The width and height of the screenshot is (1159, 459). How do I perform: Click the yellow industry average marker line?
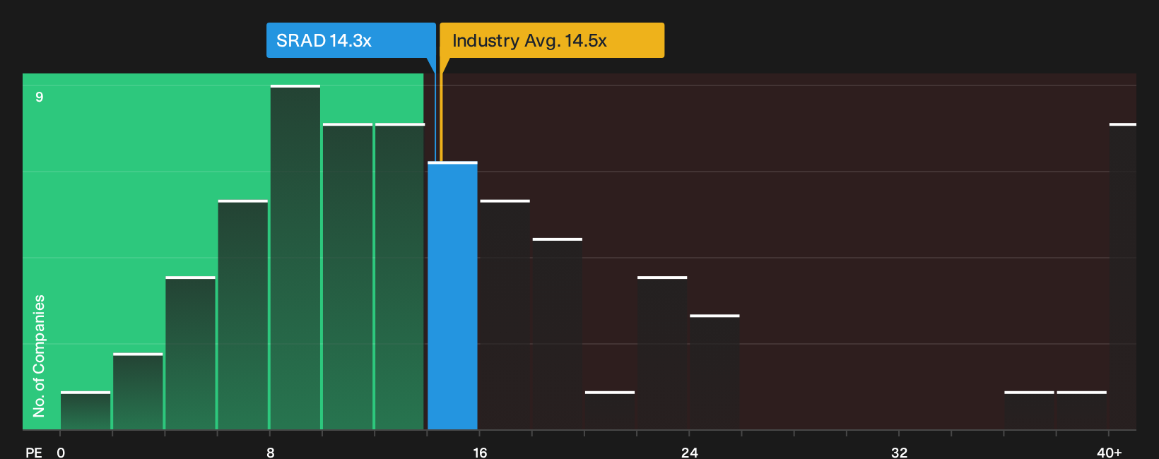(441, 109)
